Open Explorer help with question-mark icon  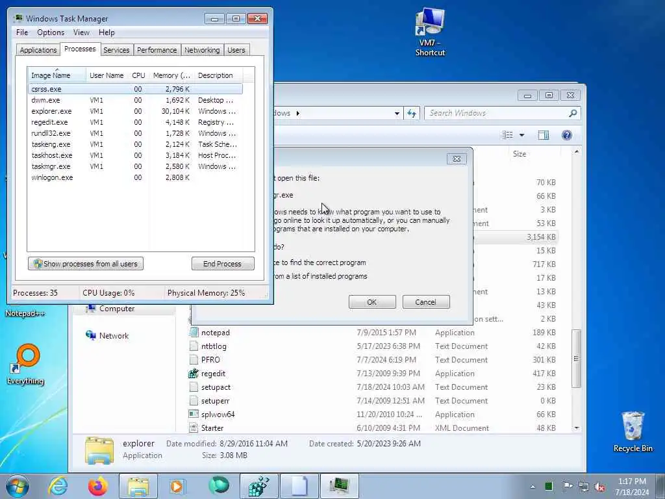(x=566, y=135)
